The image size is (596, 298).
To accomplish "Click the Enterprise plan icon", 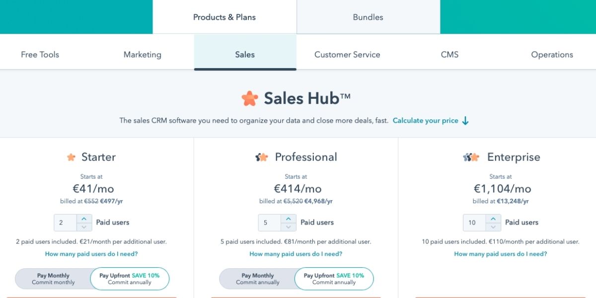I will click(471, 157).
